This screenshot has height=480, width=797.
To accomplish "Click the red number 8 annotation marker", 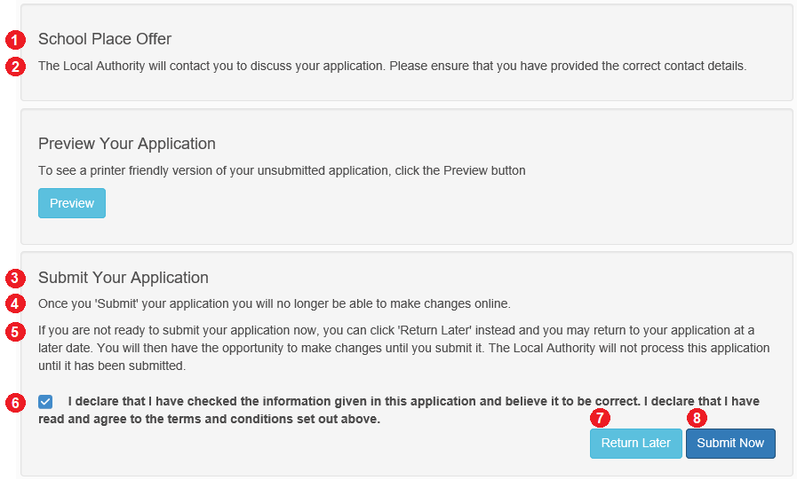I will (x=697, y=418).
